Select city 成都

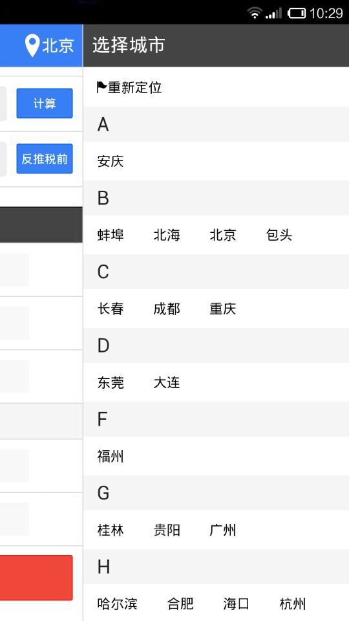[x=167, y=309]
